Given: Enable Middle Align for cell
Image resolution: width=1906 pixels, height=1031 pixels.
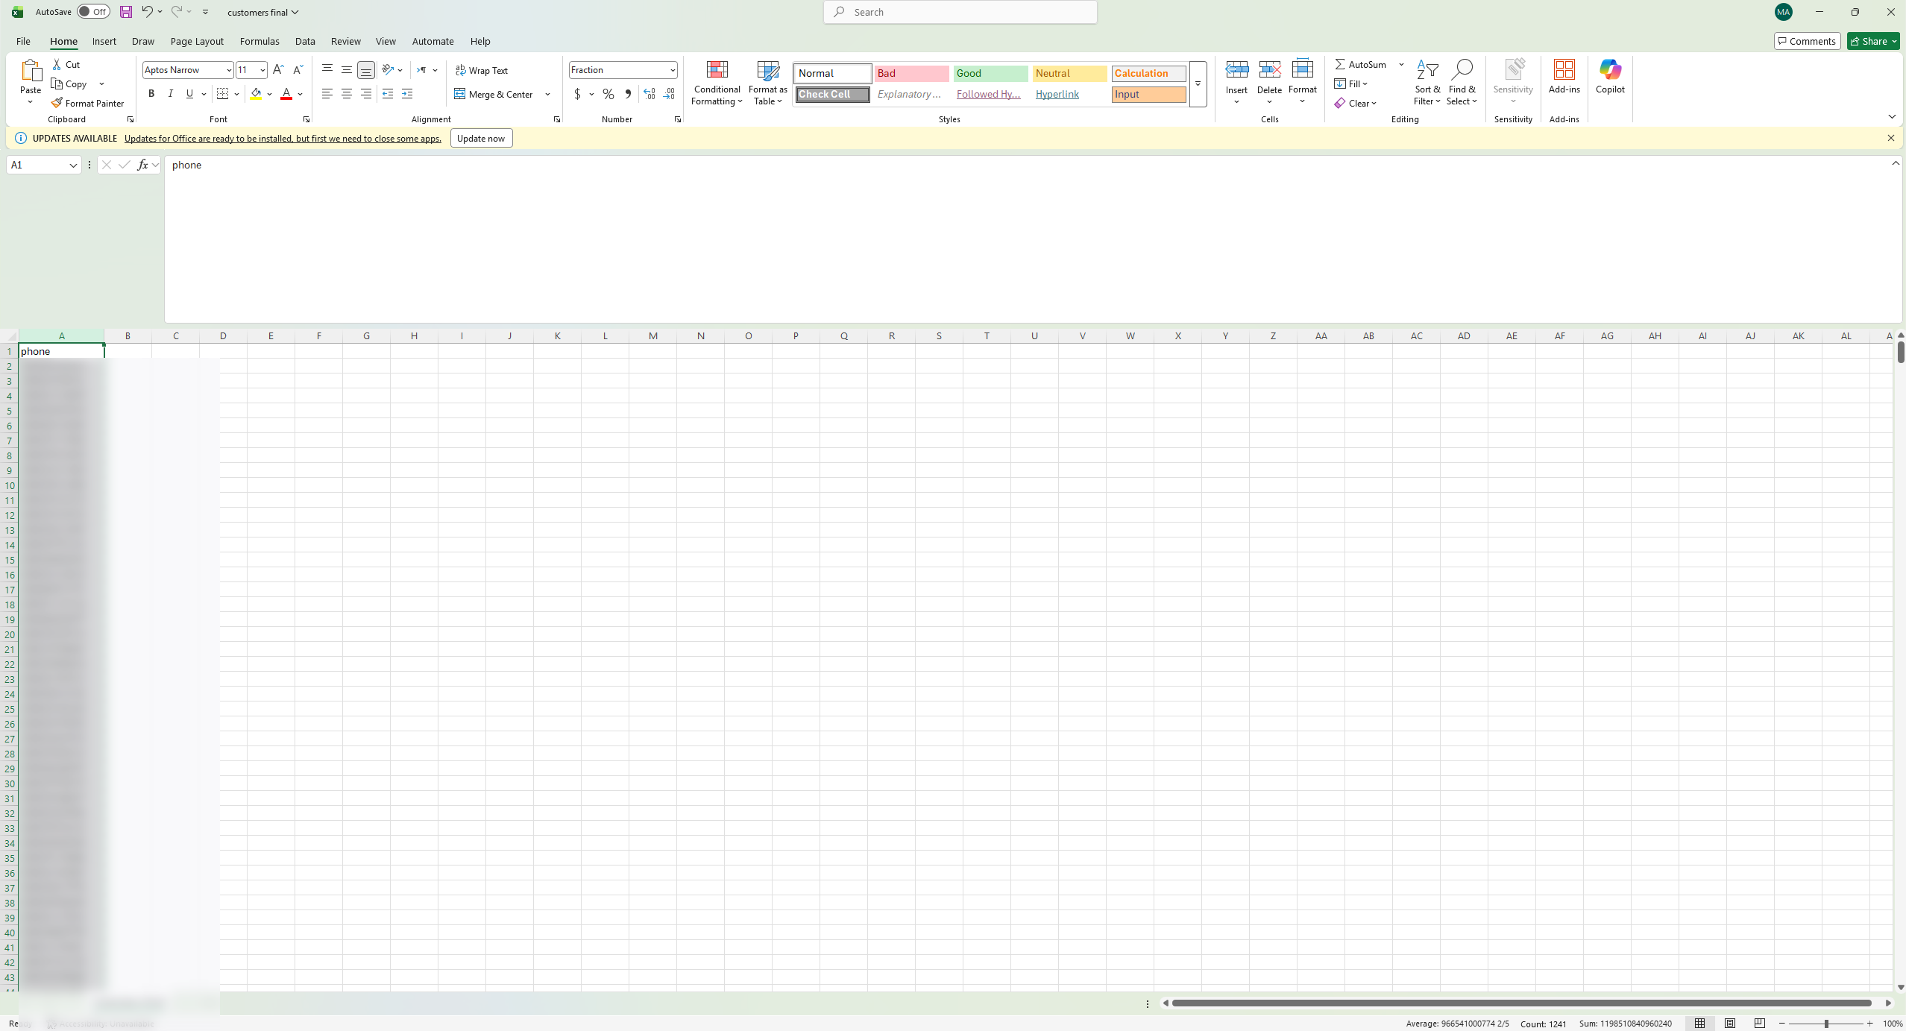Looking at the screenshot, I should click(x=347, y=69).
